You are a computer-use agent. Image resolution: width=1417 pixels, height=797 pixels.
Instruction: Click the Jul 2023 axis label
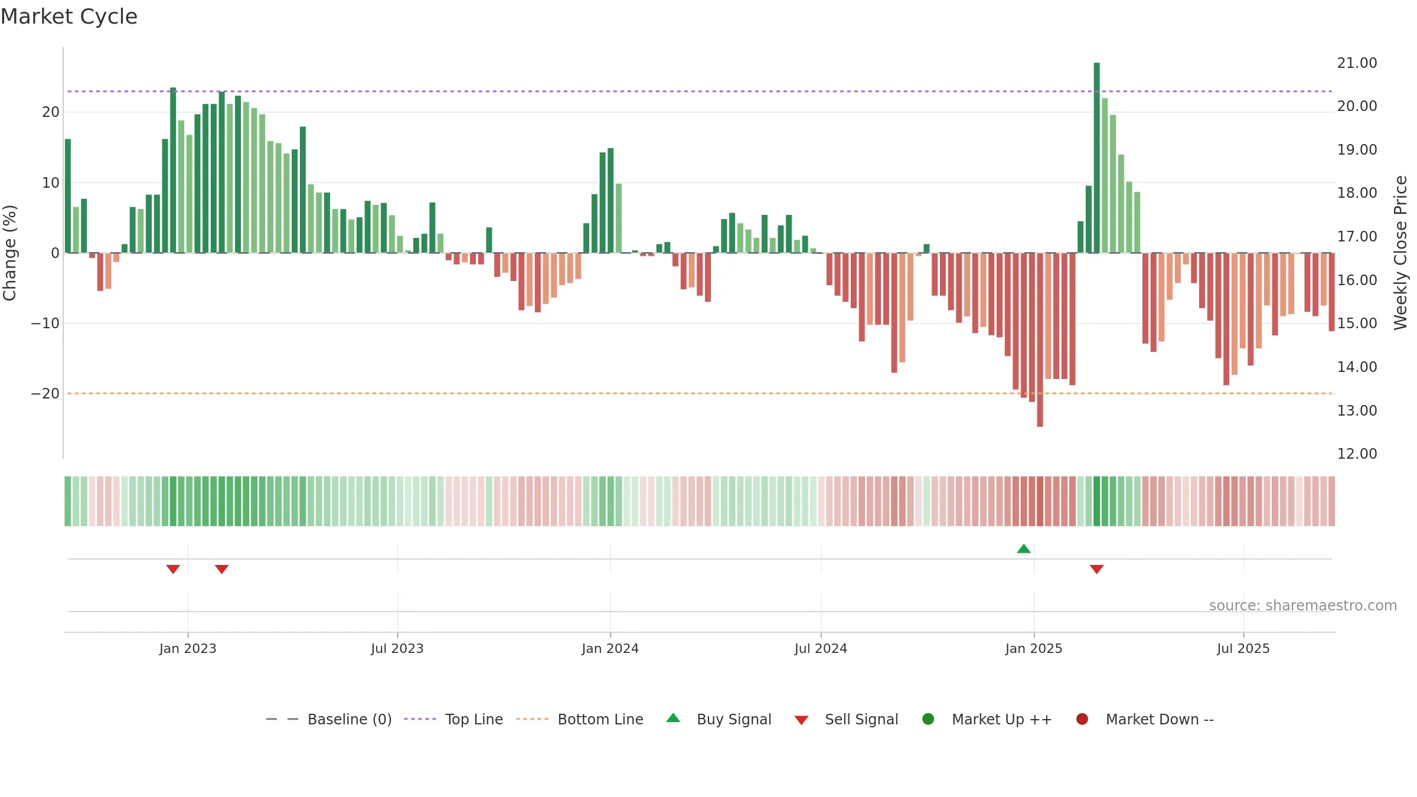coord(397,649)
